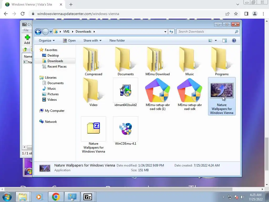Bookmark this page with the star
269x202 pixels.
236,14
